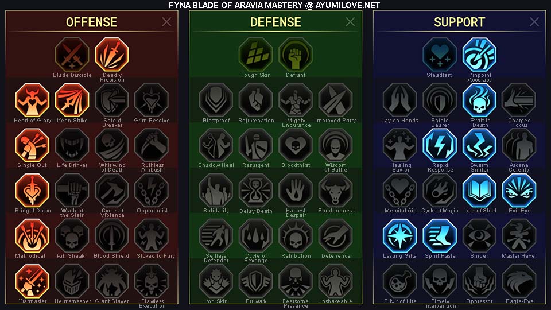Select the Tough Skin defense mastery
Screen dimensions: 551x310
coord(256,55)
